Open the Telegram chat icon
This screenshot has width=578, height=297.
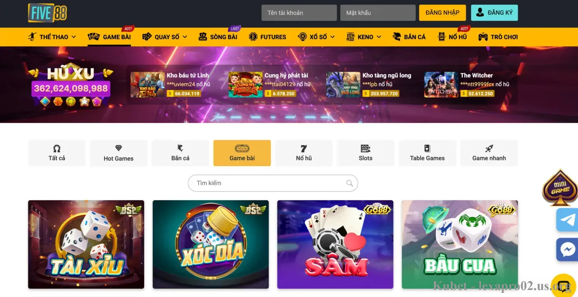tap(567, 220)
